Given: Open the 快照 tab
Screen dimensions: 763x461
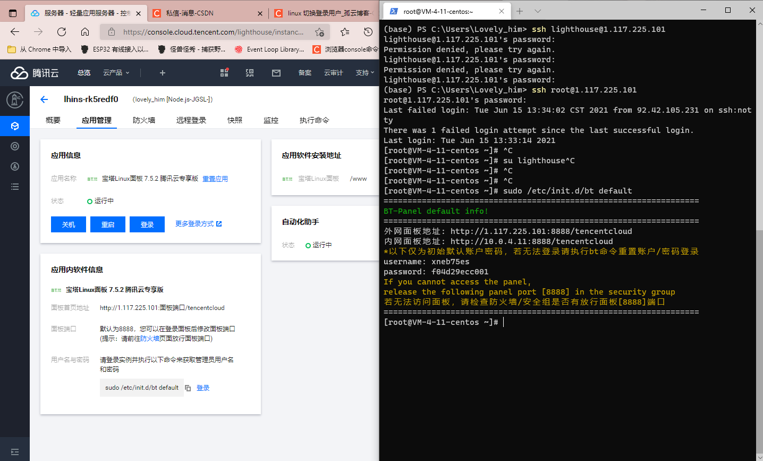Looking at the screenshot, I should click(x=235, y=120).
